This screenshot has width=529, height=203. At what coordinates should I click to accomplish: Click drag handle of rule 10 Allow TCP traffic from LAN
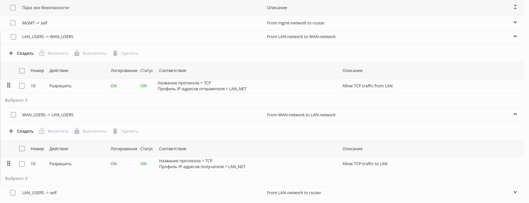coord(9,85)
